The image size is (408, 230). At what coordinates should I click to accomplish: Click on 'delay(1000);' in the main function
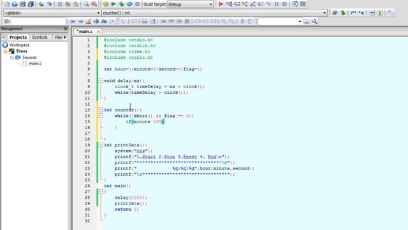131,197
